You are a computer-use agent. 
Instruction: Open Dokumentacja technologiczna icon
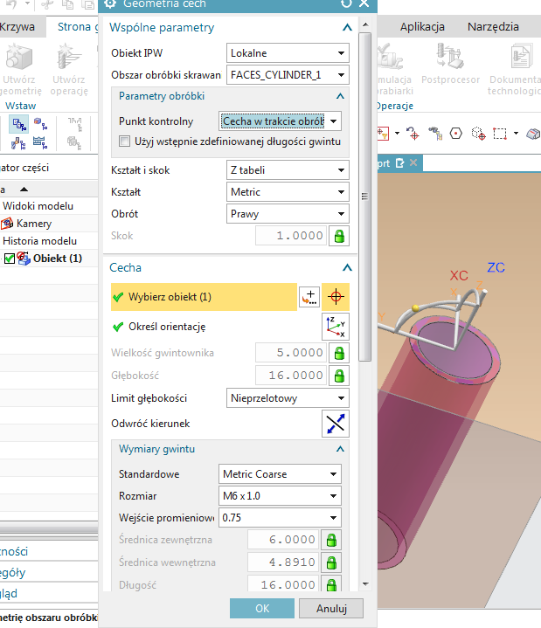tap(521, 56)
